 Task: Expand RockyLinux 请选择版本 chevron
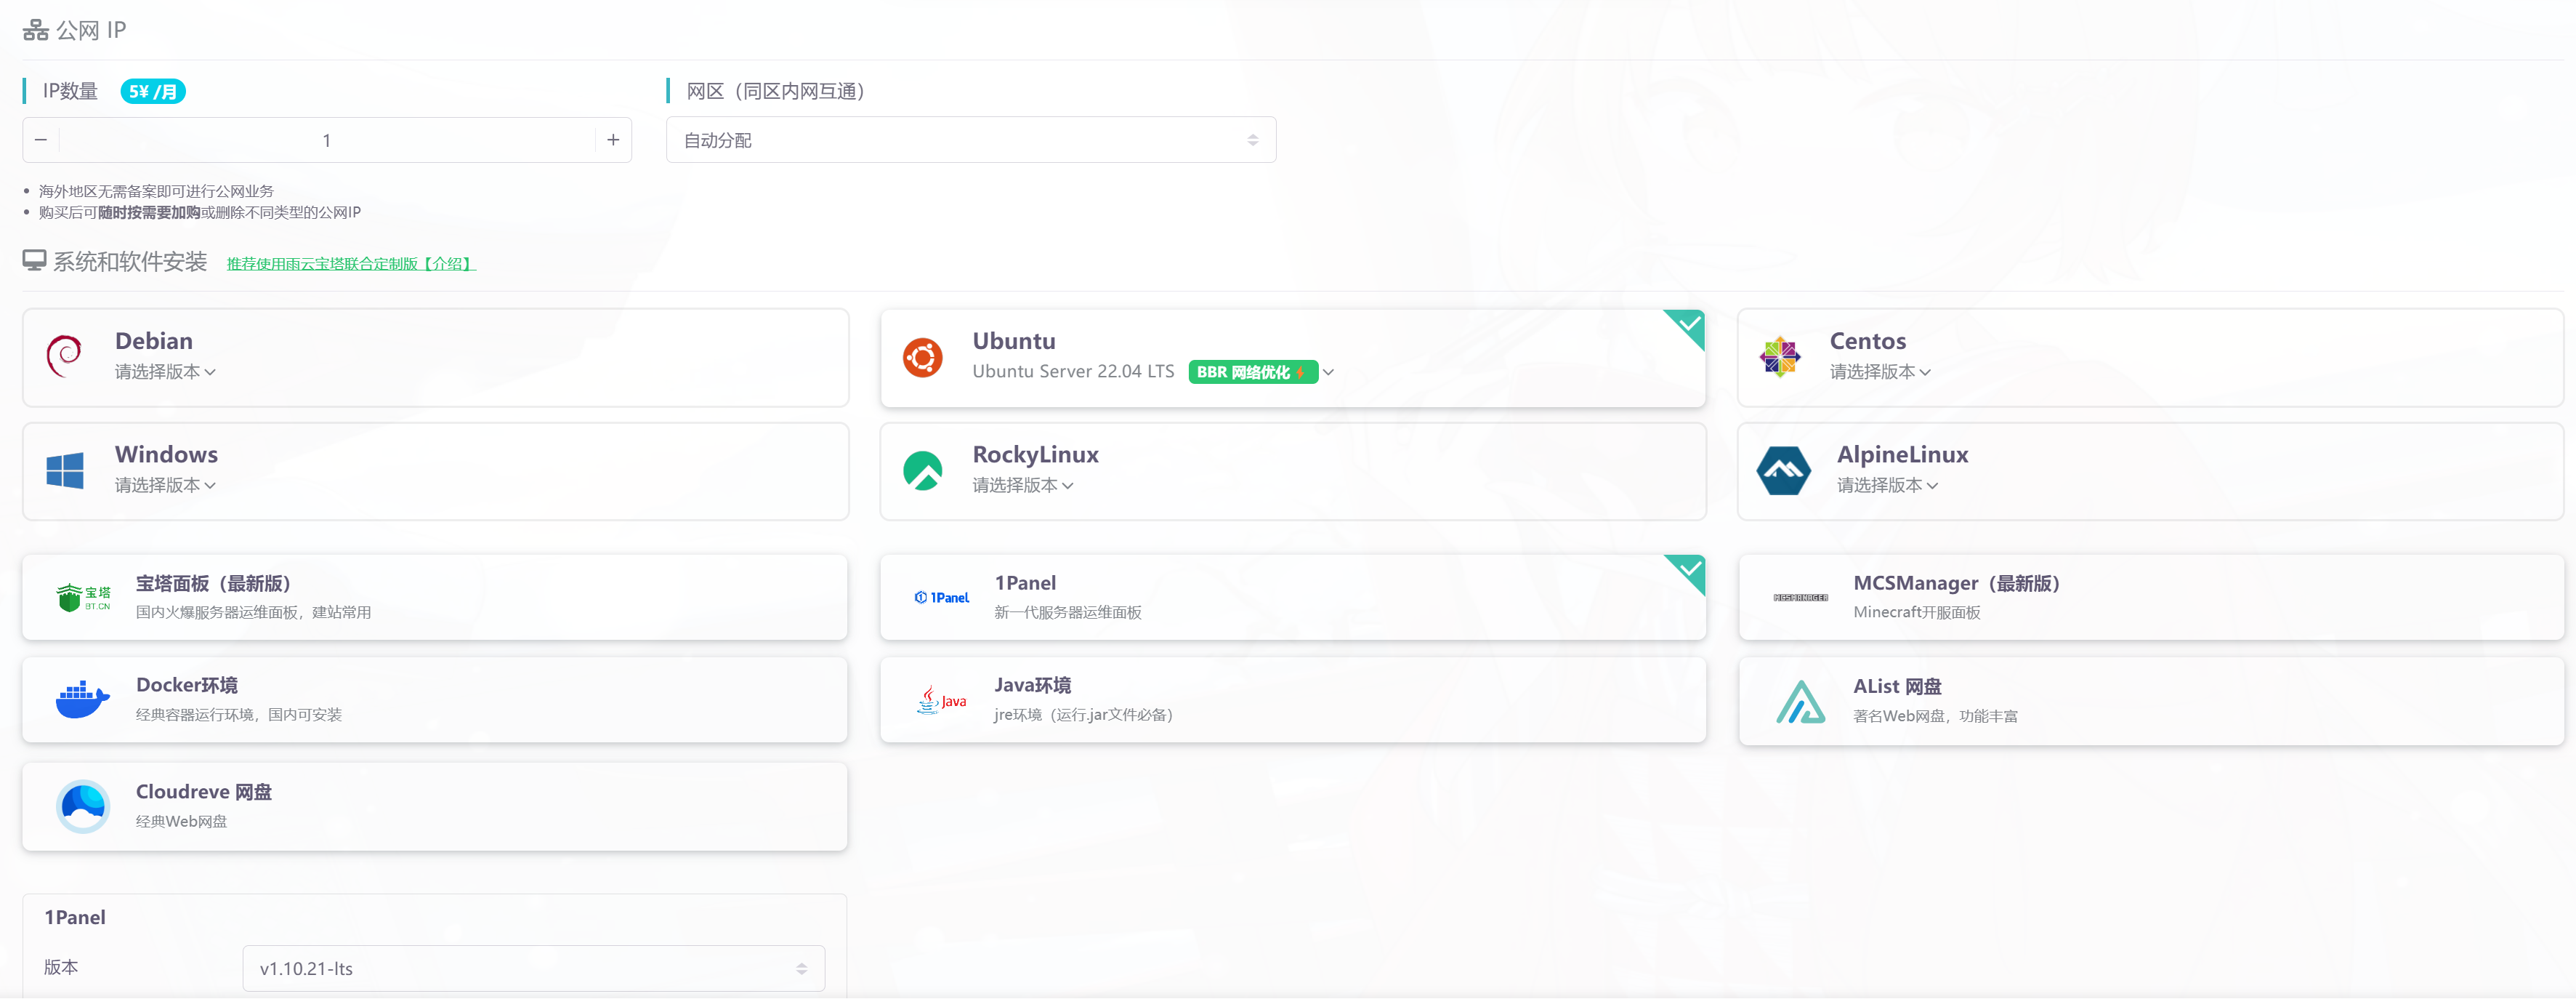point(1067,486)
